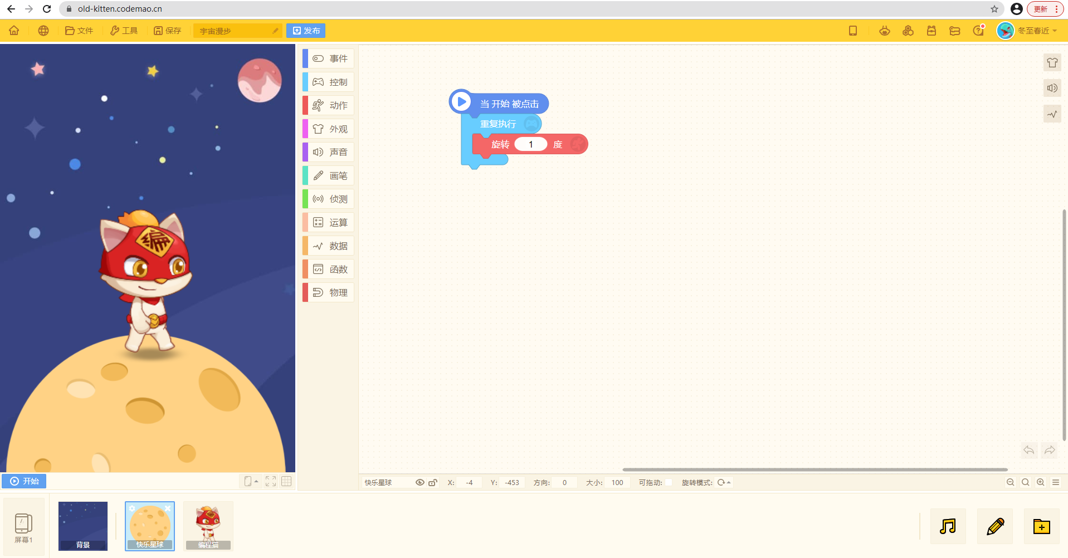Select the 编程猫 sprite thumbnail
The width and height of the screenshot is (1068, 558).
pos(208,526)
